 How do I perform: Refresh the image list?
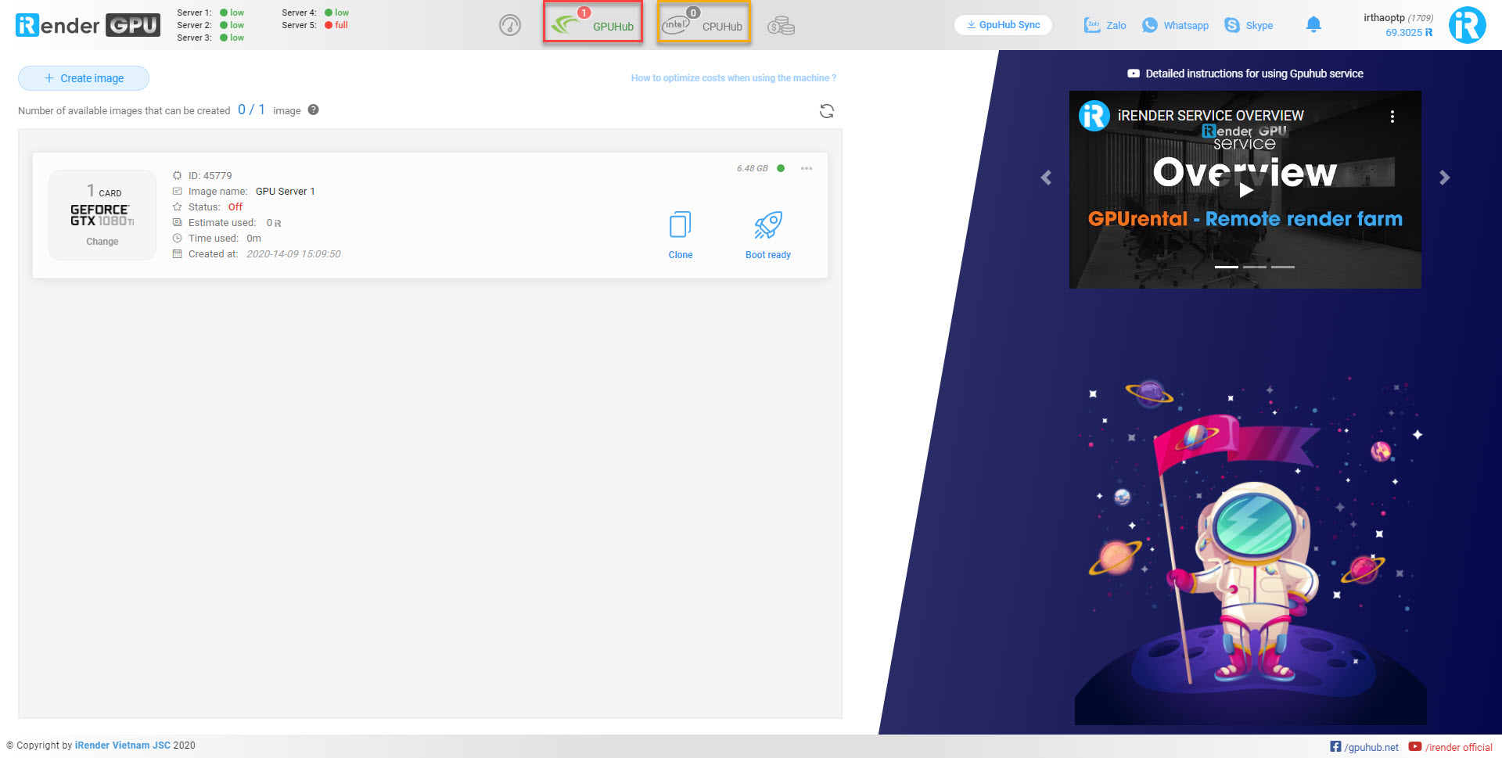pos(826,111)
